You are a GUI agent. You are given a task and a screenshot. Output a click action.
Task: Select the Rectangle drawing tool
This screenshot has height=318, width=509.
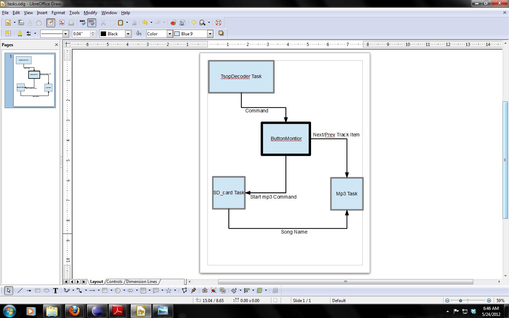tap(37, 290)
